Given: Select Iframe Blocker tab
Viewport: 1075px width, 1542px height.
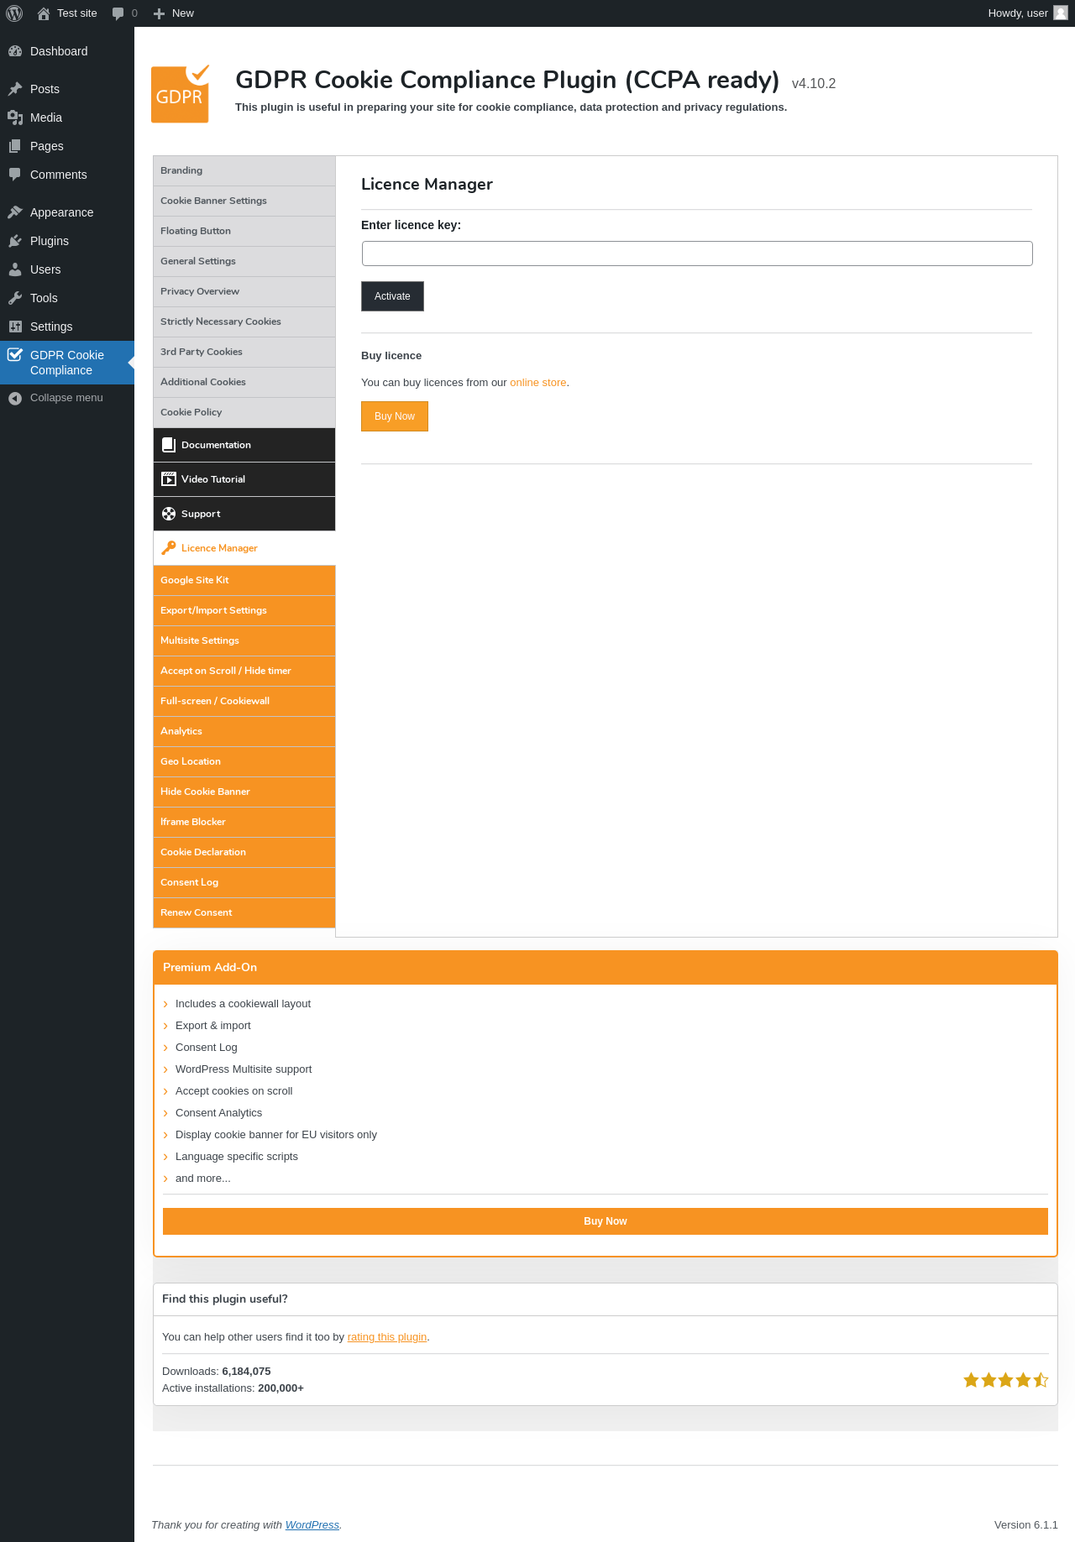Looking at the screenshot, I should coord(244,822).
